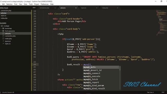Close the connection.php tab
Viewport: 167px width, 94px height.
coord(55,8)
